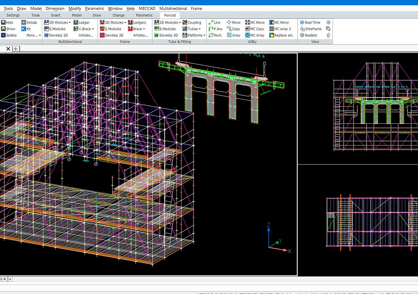Open Articles... in the Multidirectional group
Screen dimensions: 418x294
click(86, 35)
